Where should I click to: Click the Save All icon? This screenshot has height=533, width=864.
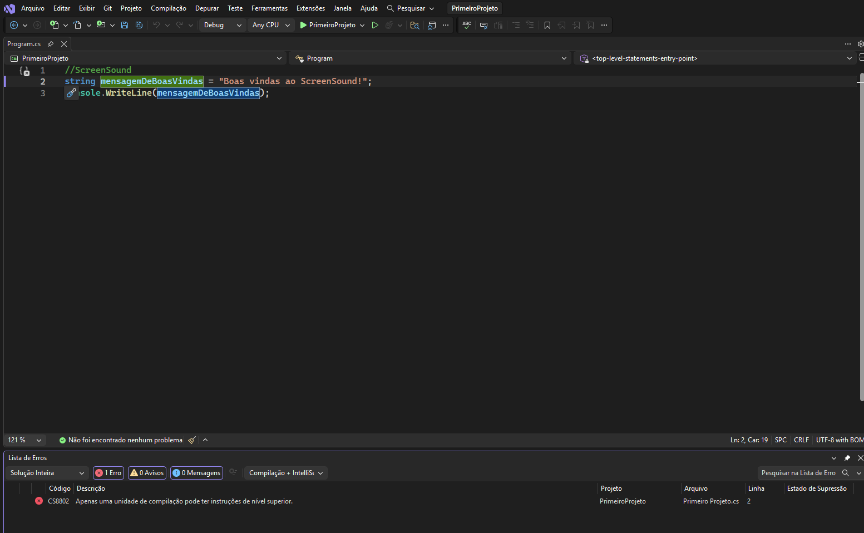(x=139, y=25)
